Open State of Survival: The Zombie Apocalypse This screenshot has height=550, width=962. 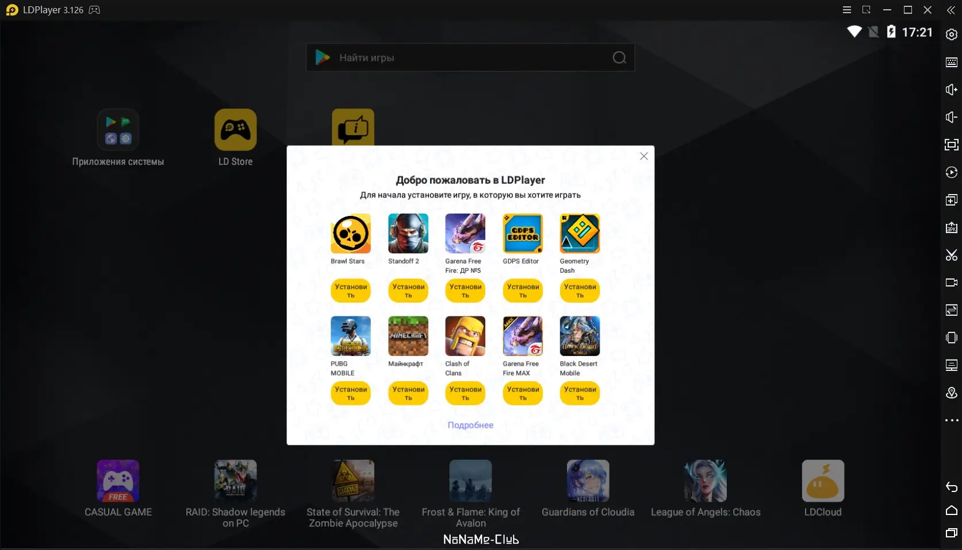click(x=353, y=481)
